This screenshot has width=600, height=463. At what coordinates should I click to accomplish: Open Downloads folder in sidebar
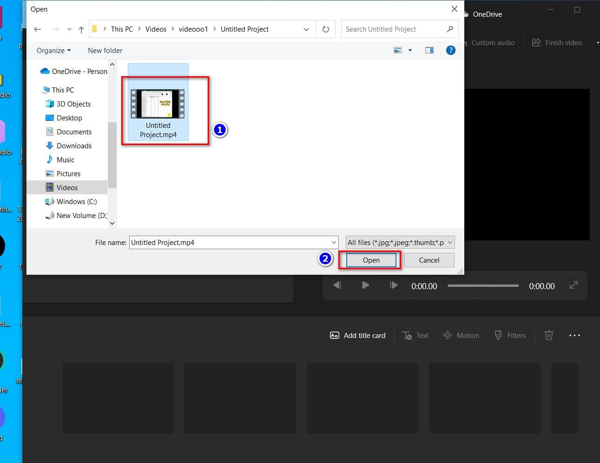click(x=68, y=146)
